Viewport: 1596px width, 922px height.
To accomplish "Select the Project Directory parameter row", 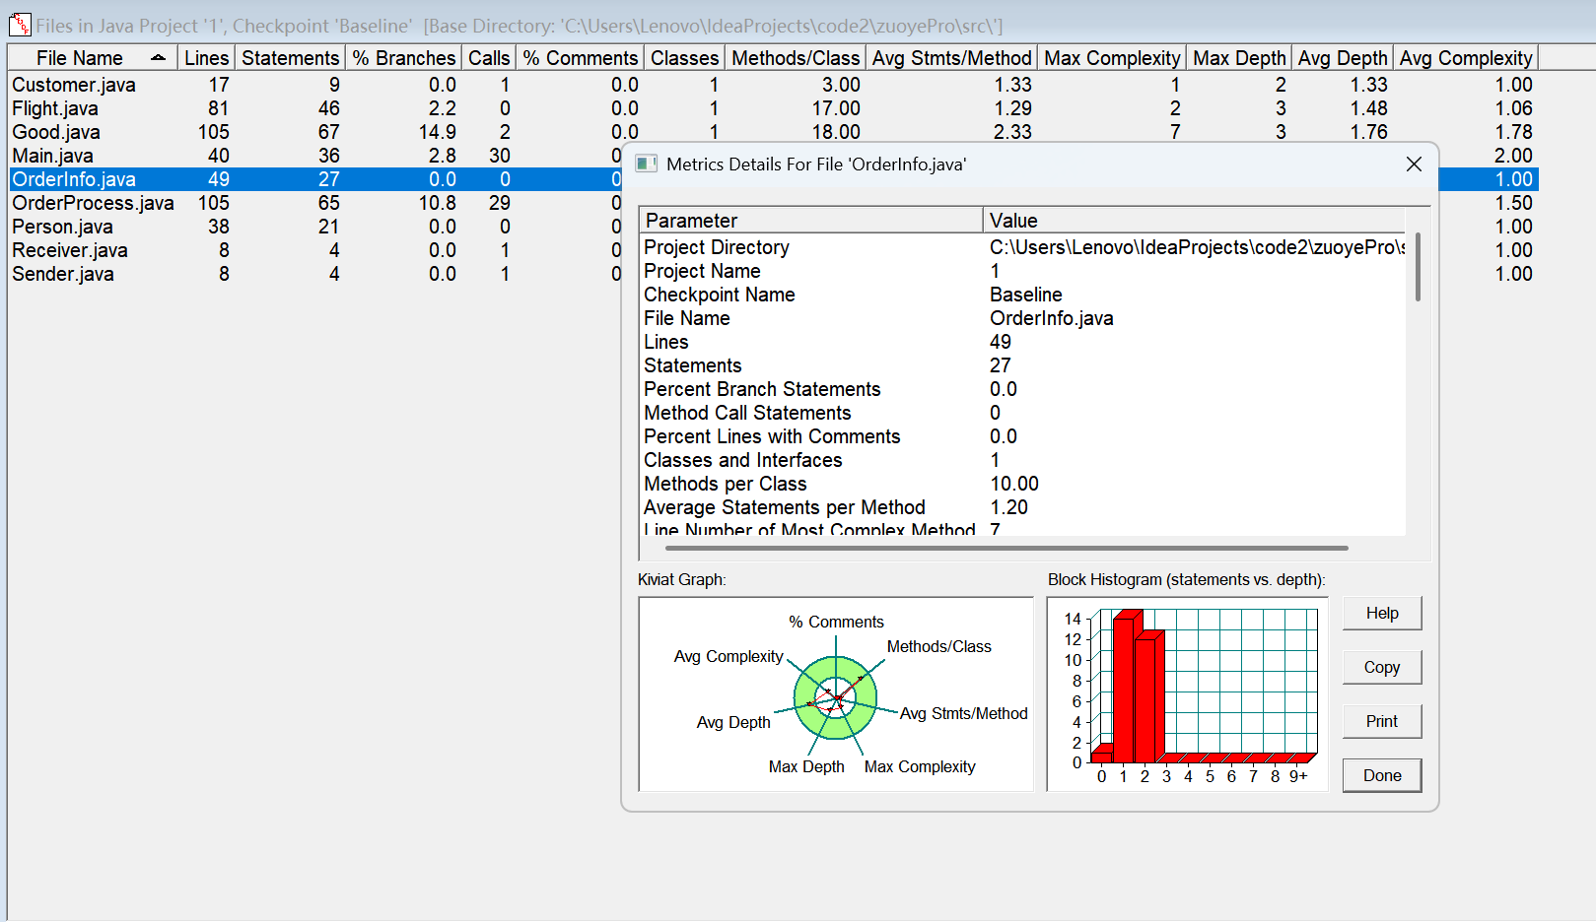I will (x=1023, y=247).
